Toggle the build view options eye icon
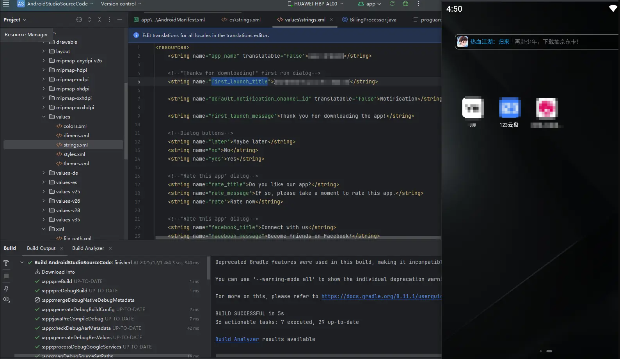 click(x=6, y=299)
